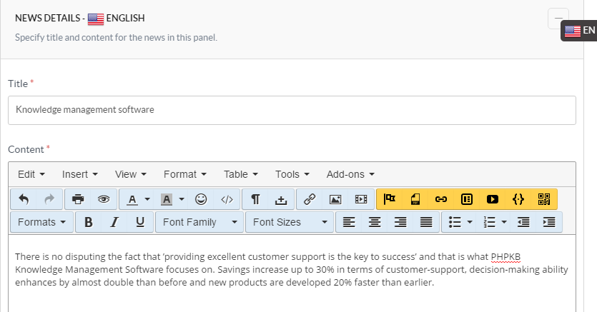Click the YouTube video add-on icon
Screen dimensions: 597x312
click(x=493, y=199)
